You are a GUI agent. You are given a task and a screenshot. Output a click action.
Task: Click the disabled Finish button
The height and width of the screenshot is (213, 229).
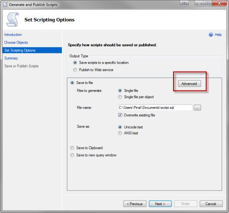click(x=185, y=204)
